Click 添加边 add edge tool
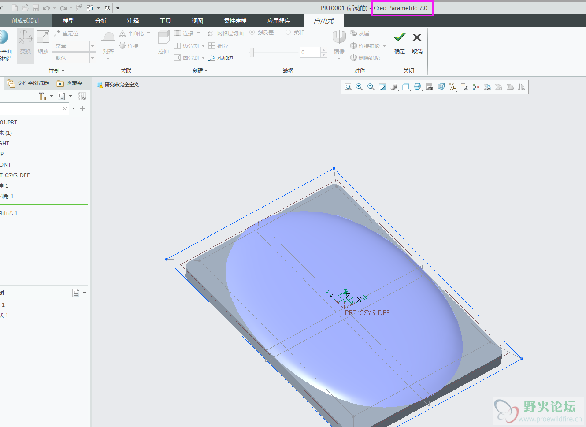The image size is (586, 427). [221, 58]
